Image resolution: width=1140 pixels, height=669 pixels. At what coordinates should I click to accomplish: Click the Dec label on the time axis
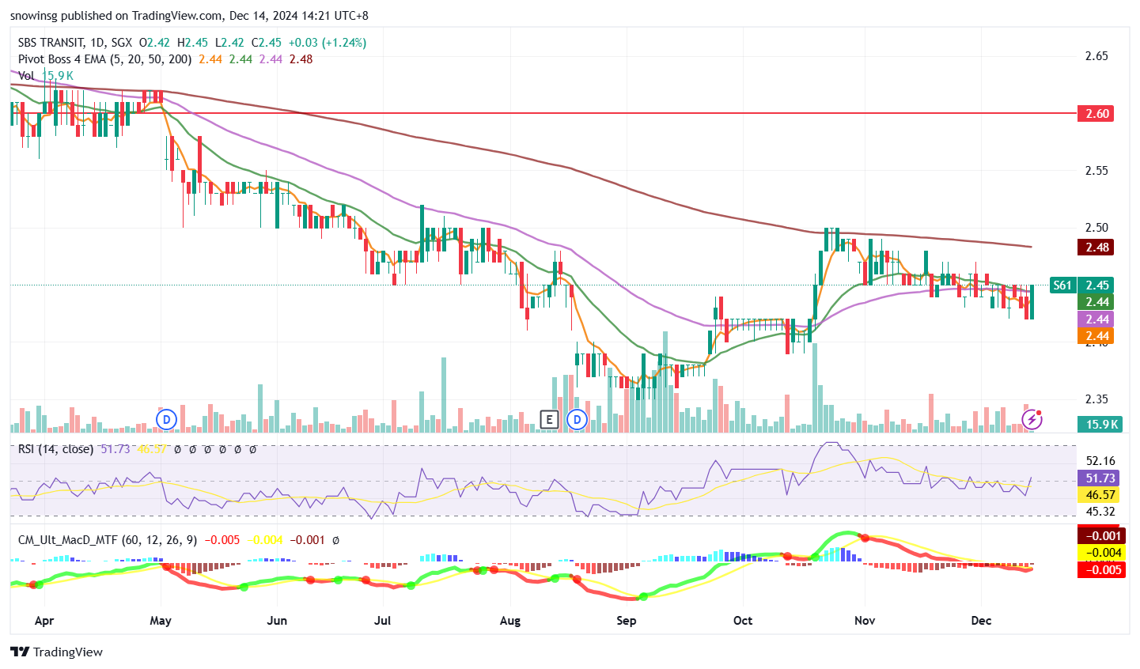point(981,621)
